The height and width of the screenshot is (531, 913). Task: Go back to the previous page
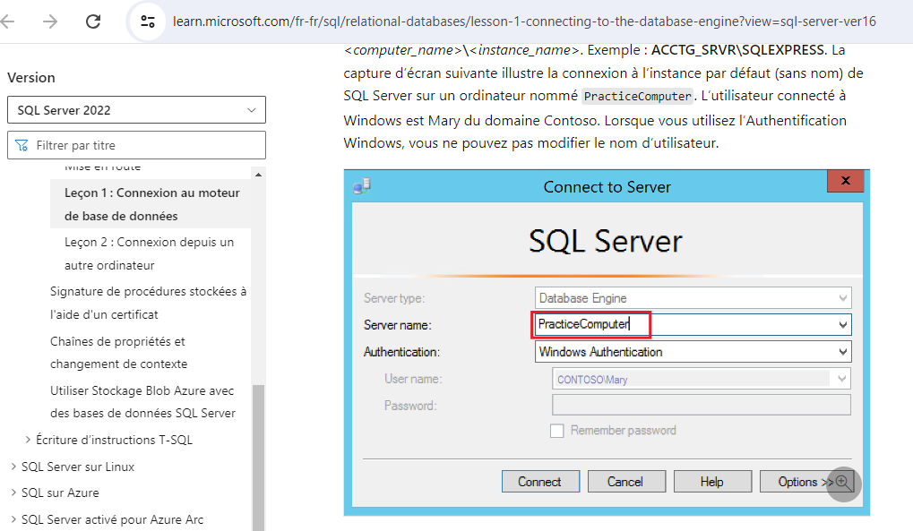pyautogui.click(x=7, y=21)
